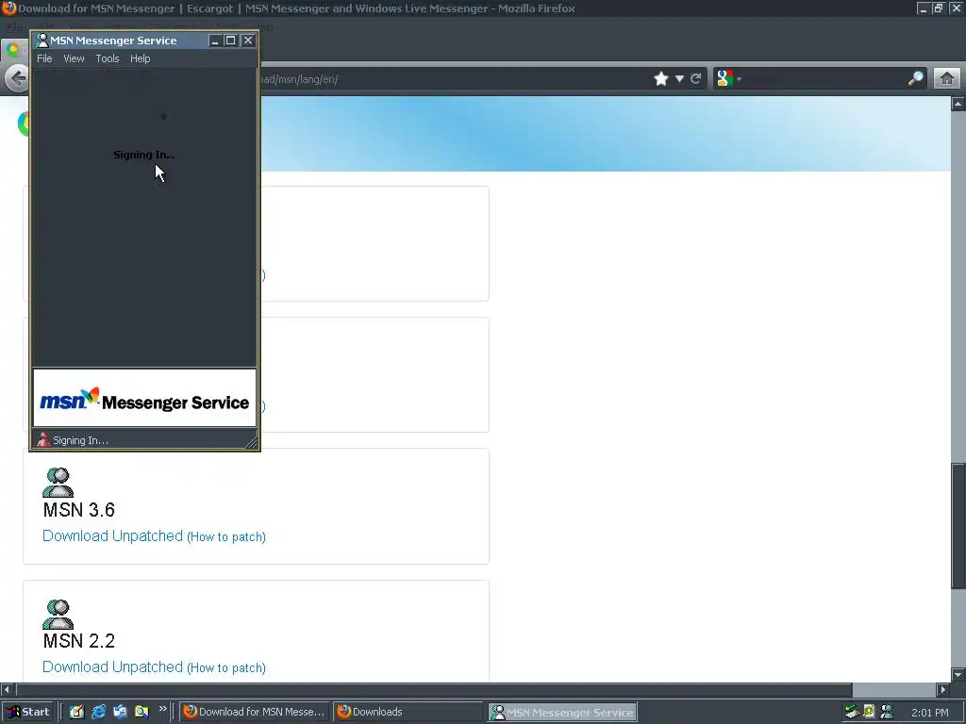
Task: Click the MSN 2.2 buddy icon
Action: [x=58, y=614]
